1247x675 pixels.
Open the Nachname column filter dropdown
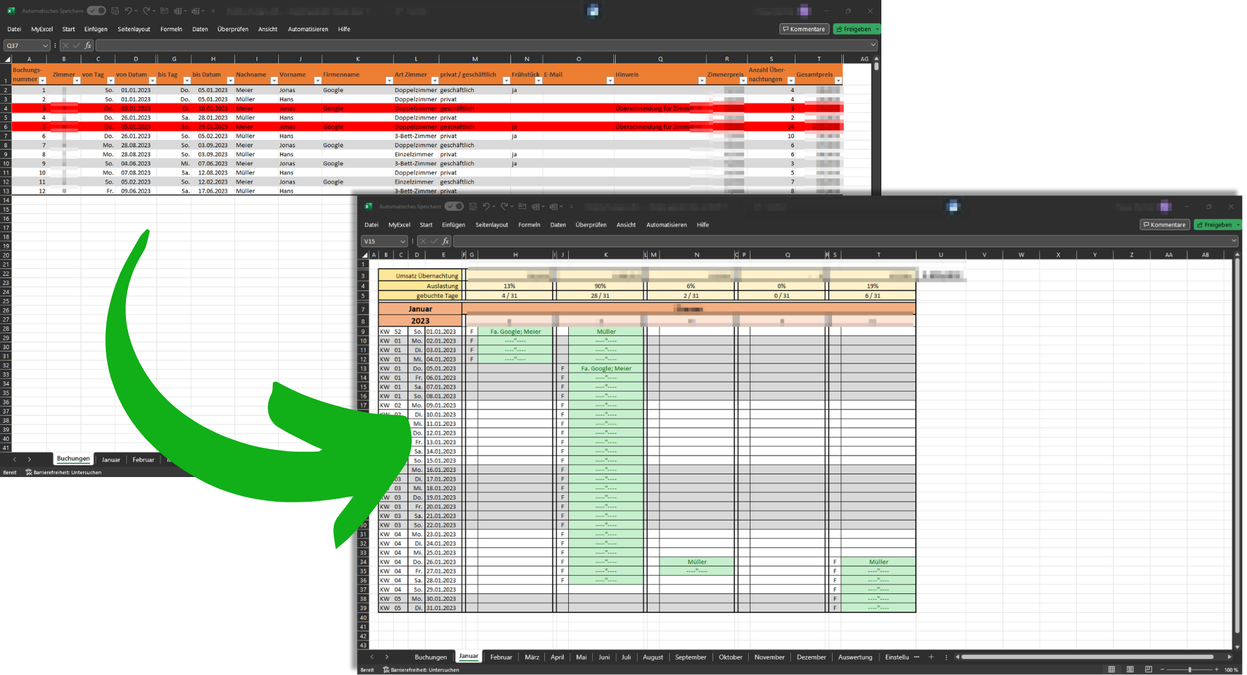274,80
